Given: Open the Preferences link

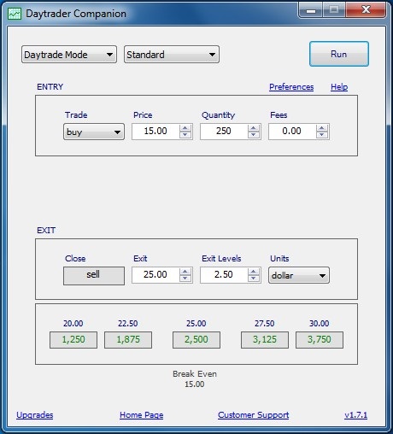Looking at the screenshot, I should tap(291, 87).
